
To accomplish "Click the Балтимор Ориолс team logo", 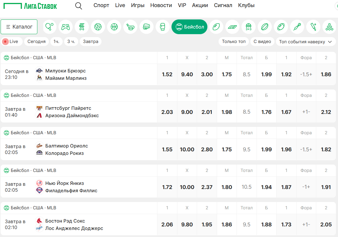I will [x=39, y=145].
